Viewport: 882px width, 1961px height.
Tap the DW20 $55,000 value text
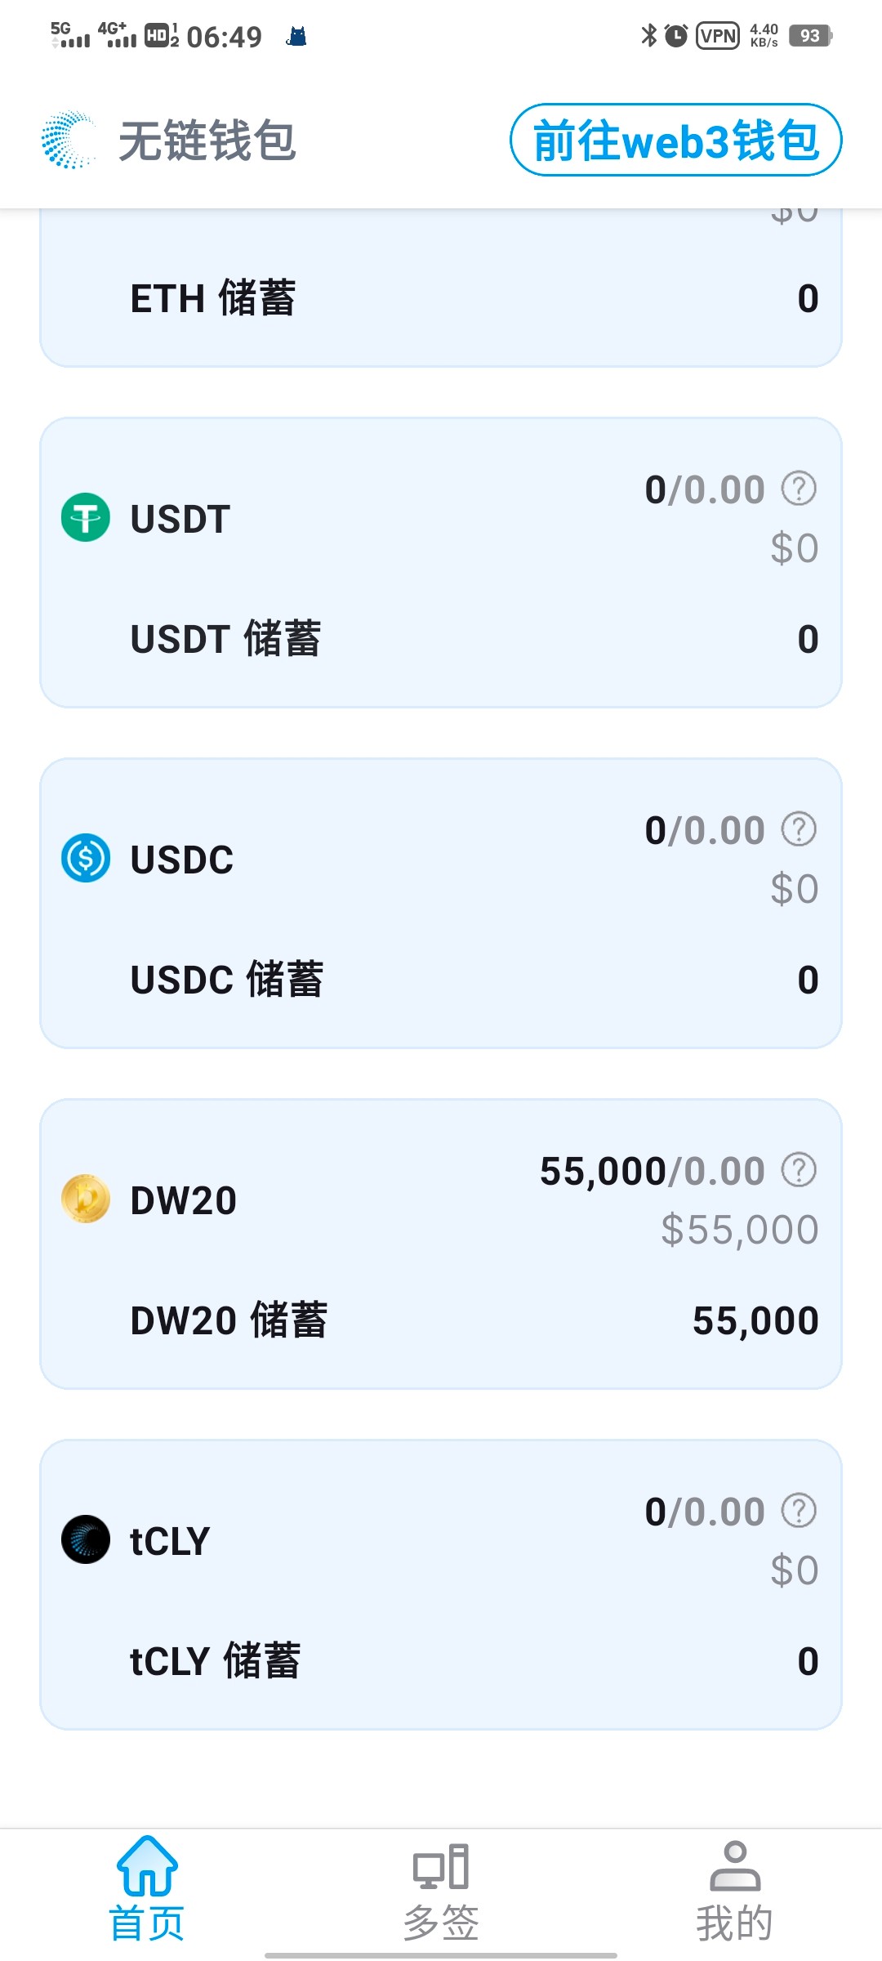(x=739, y=1230)
